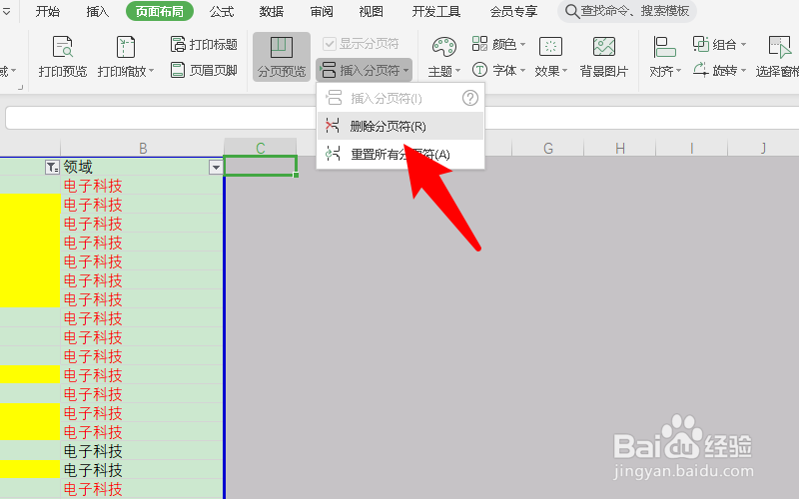
Task: Select the column G header
Action: pyautogui.click(x=547, y=148)
